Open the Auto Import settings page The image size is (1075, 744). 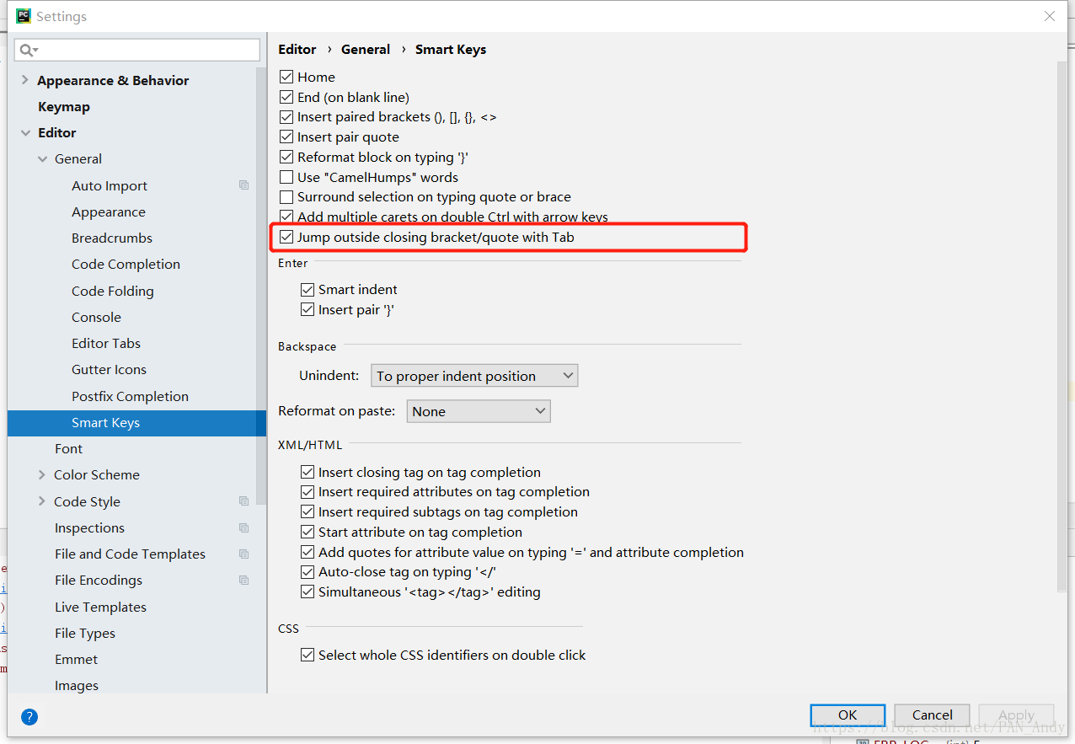pos(110,185)
